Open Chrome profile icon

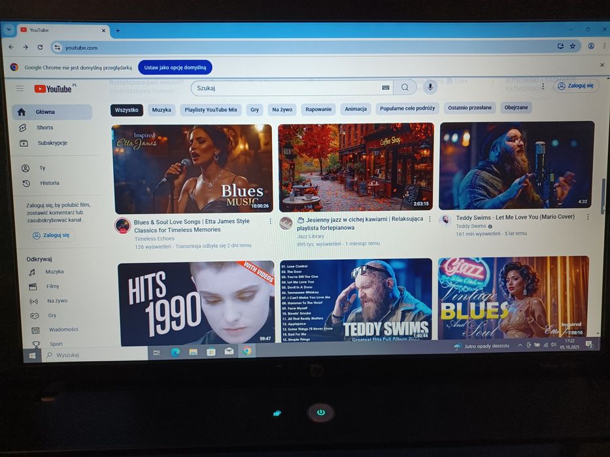(591, 46)
